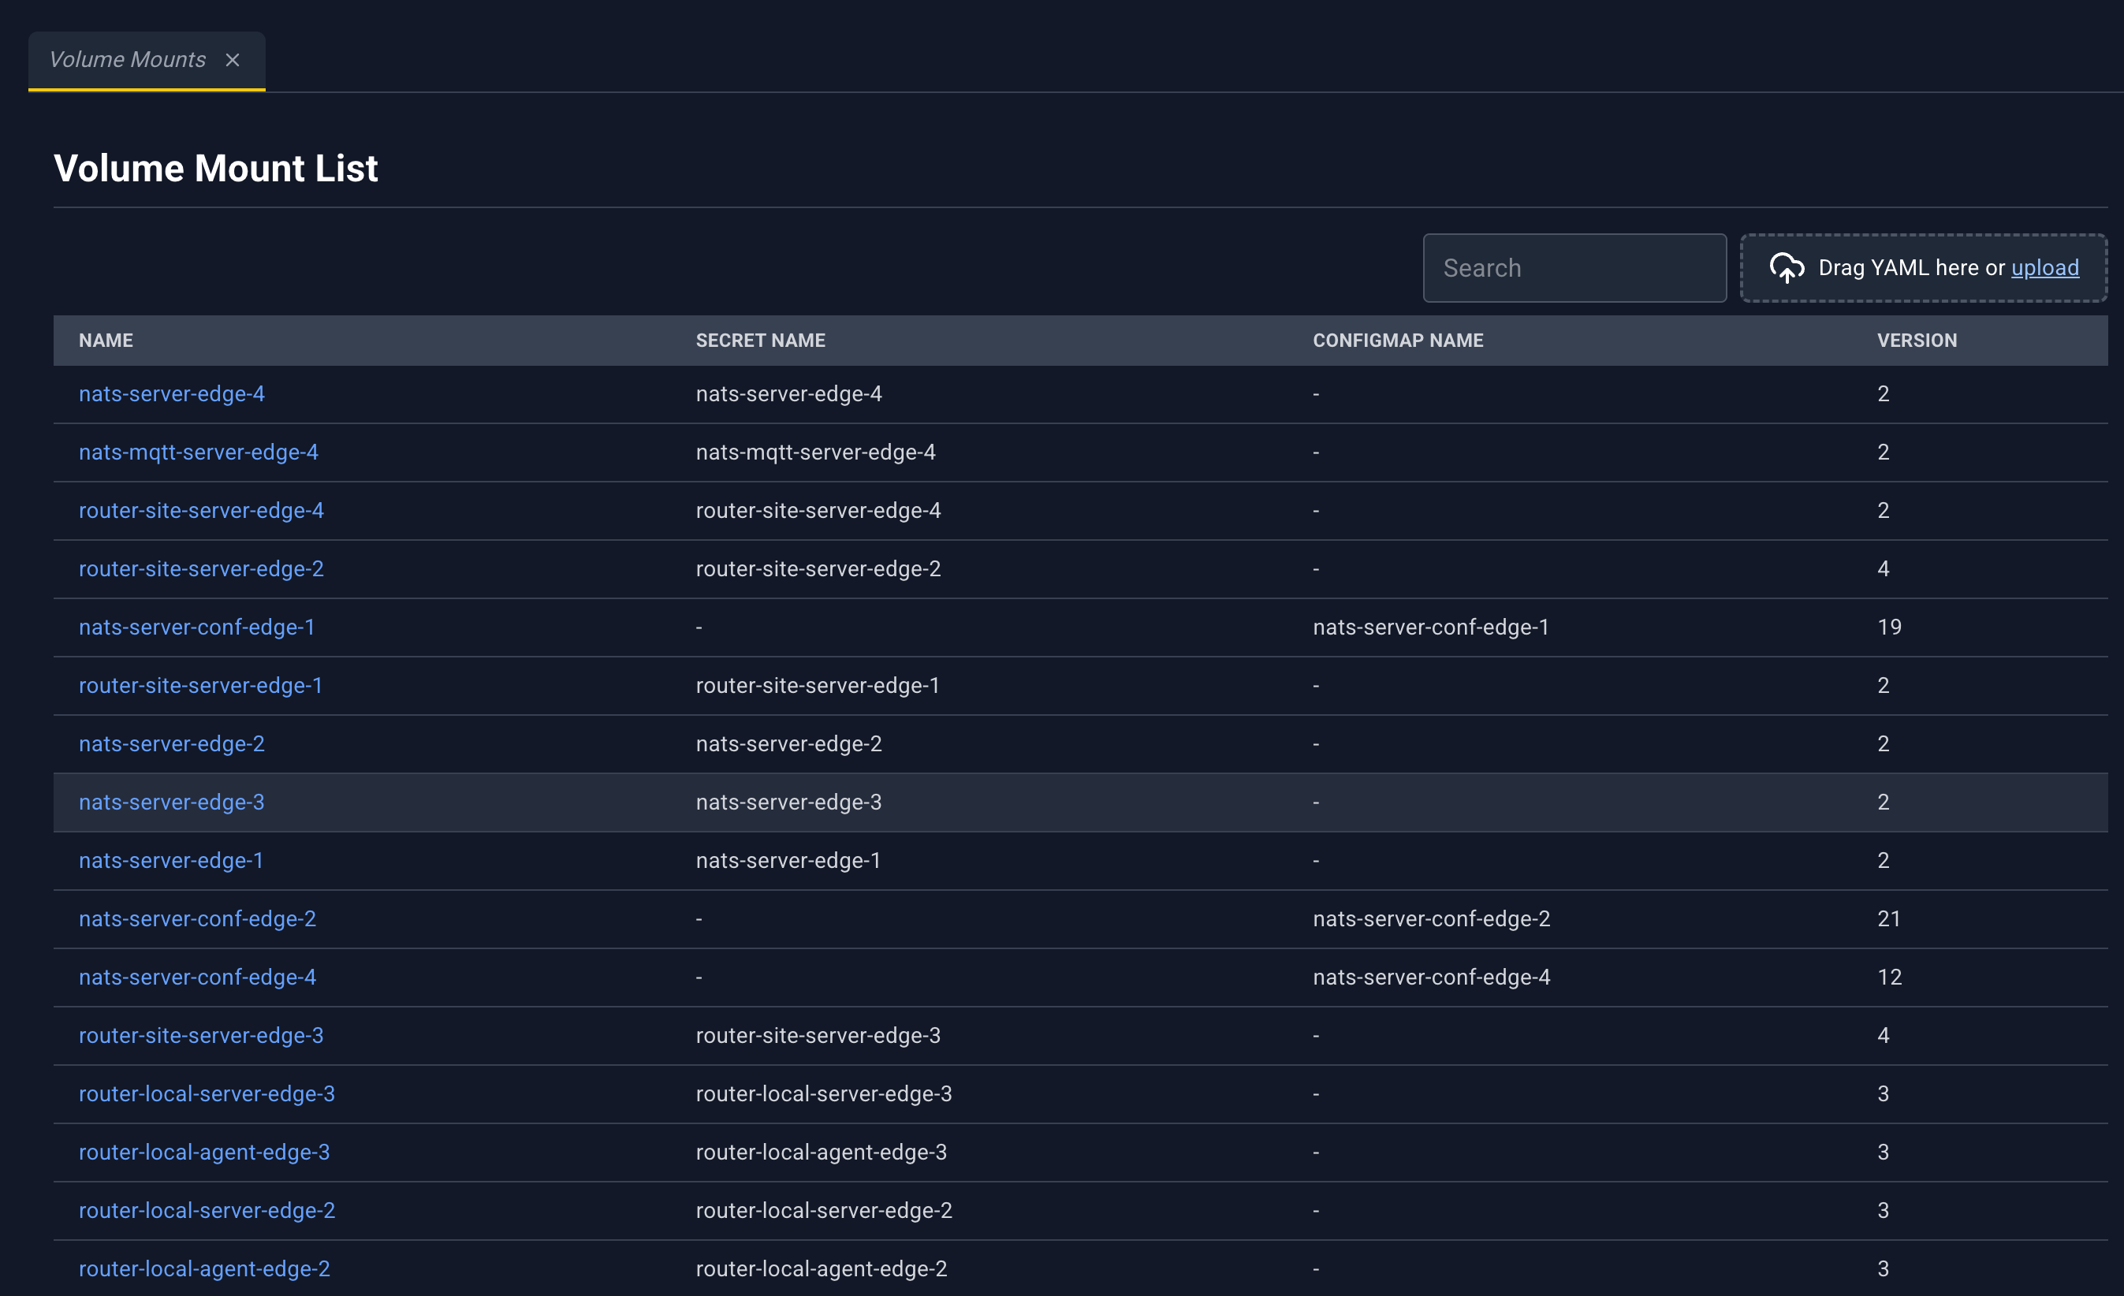Click the SECRET NAME column header

coord(760,341)
